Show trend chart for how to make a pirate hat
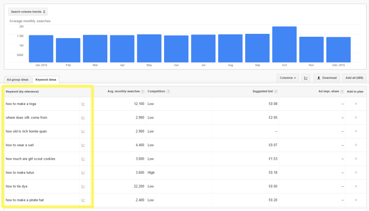The width and height of the screenshot is (369, 211). (84, 200)
